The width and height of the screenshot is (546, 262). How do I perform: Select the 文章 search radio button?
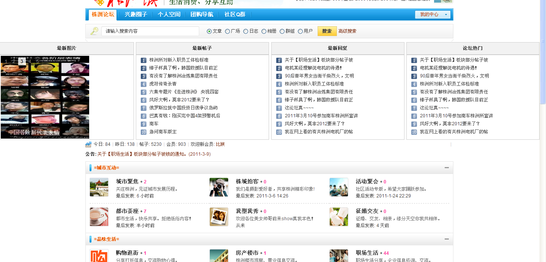pos(209,31)
